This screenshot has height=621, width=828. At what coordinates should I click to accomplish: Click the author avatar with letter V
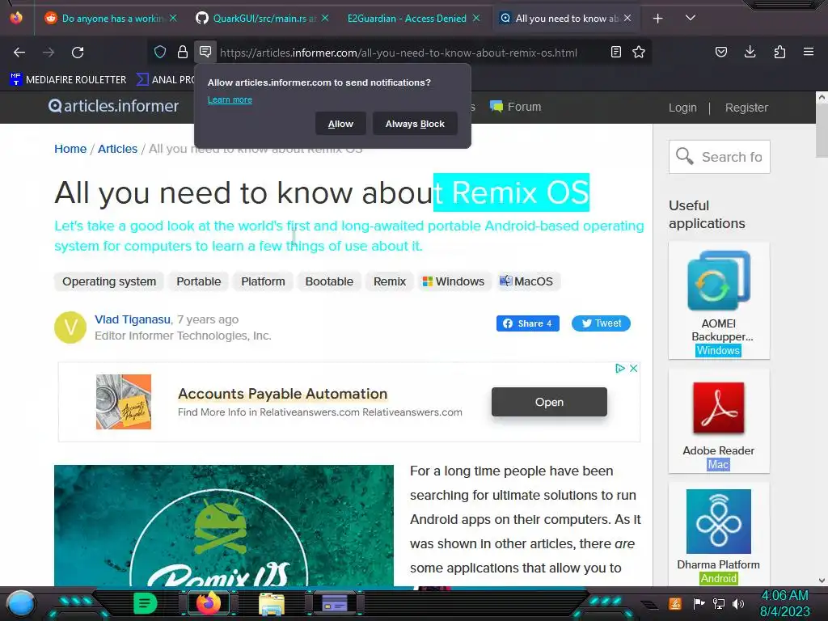coord(70,327)
